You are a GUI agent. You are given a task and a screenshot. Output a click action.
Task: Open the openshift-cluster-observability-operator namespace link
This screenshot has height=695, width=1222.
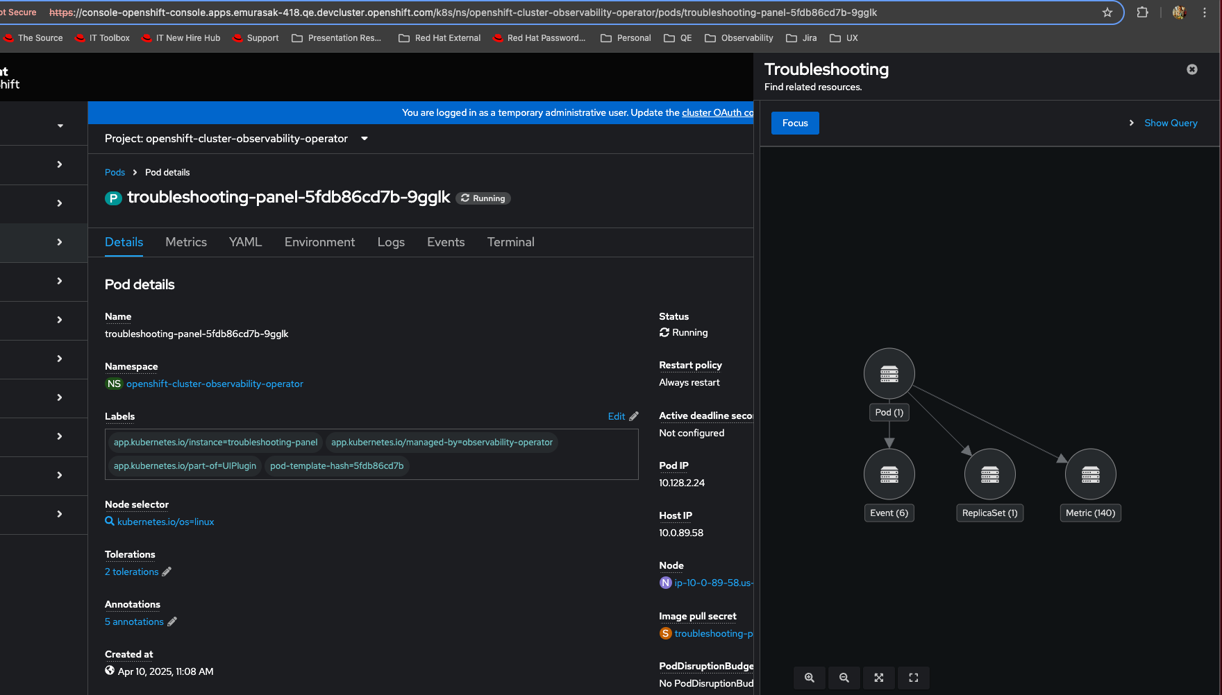pos(215,384)
